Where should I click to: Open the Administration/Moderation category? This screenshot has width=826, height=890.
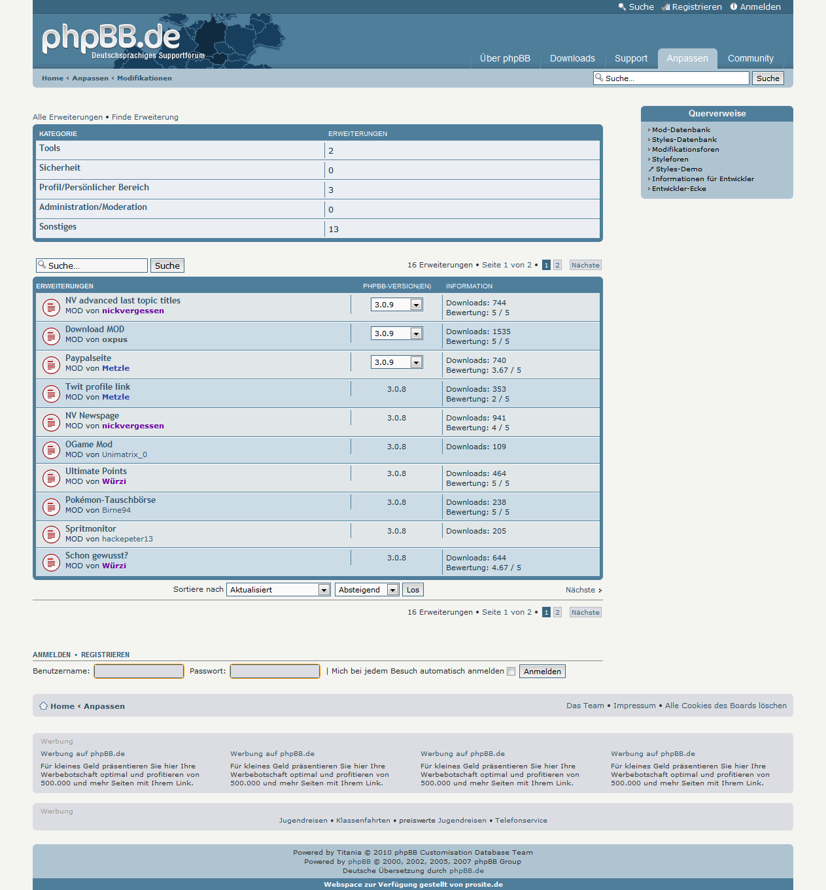pos(93,207)
